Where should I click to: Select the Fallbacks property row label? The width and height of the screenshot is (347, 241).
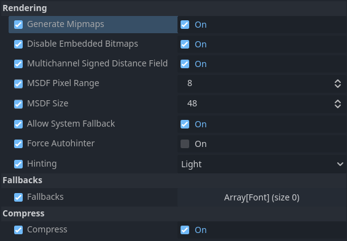click(45, 197)
